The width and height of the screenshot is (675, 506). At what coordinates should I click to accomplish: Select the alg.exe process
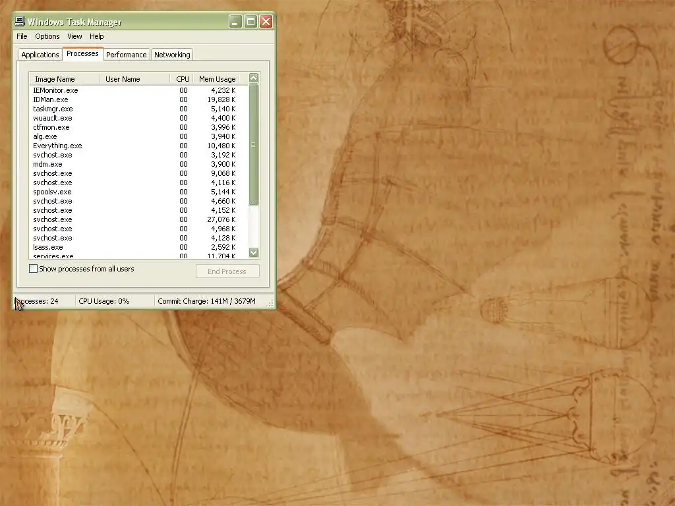coord(138,136)
